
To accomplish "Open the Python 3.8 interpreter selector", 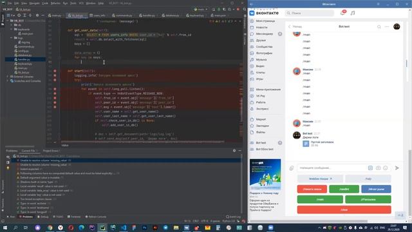I will point(229,221).
